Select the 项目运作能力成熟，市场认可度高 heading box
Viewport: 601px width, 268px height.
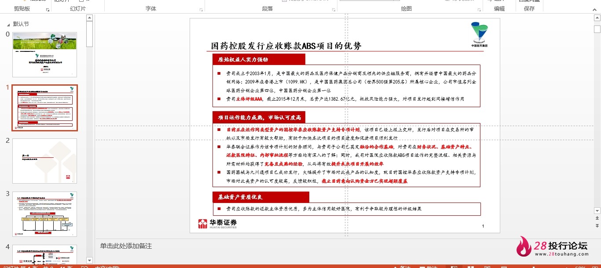pos(259,117)
